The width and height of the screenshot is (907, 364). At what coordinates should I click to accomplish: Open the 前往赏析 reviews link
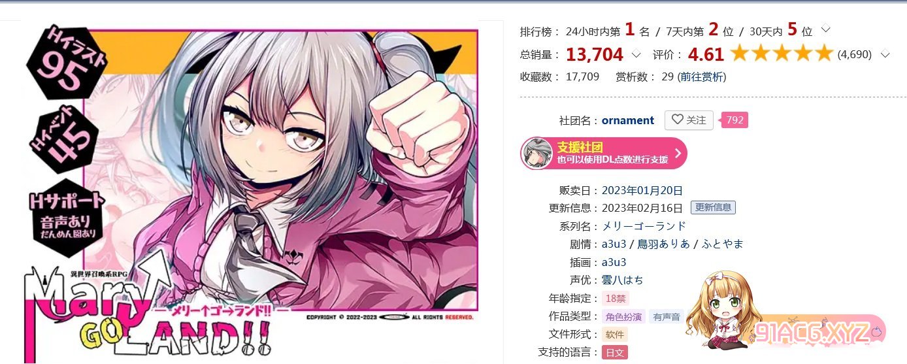pos(701,76)
